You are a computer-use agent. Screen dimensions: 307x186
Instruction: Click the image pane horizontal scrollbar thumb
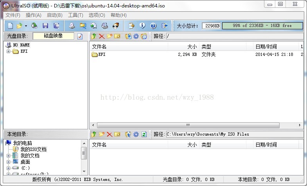point(188,125)
